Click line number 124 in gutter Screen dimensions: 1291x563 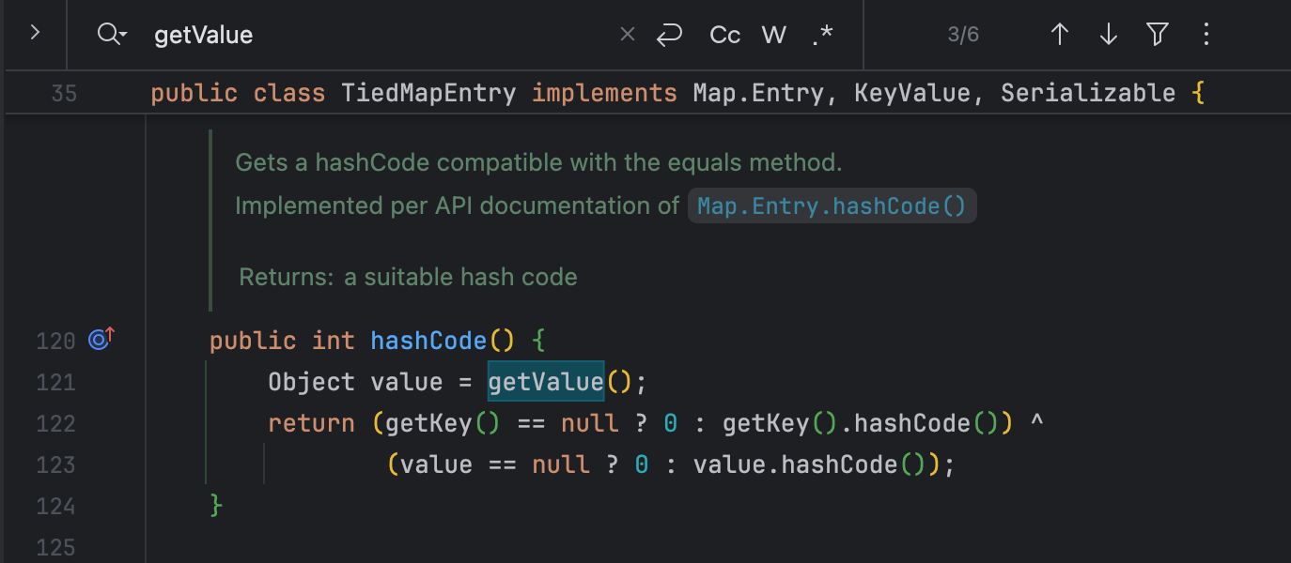coord(56,506)
